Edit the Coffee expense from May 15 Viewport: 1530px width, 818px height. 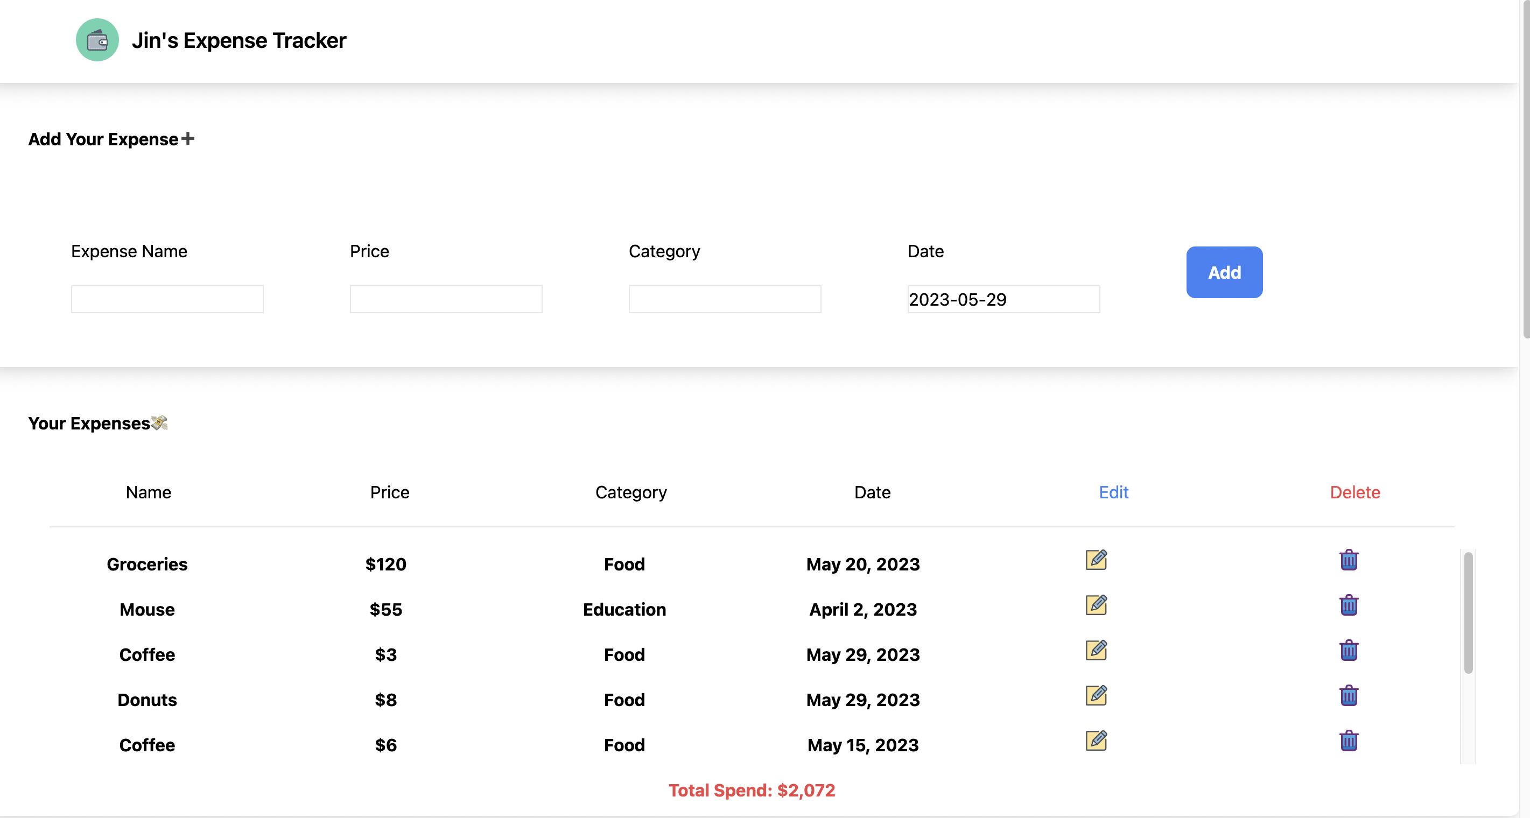pos(1097,741)
